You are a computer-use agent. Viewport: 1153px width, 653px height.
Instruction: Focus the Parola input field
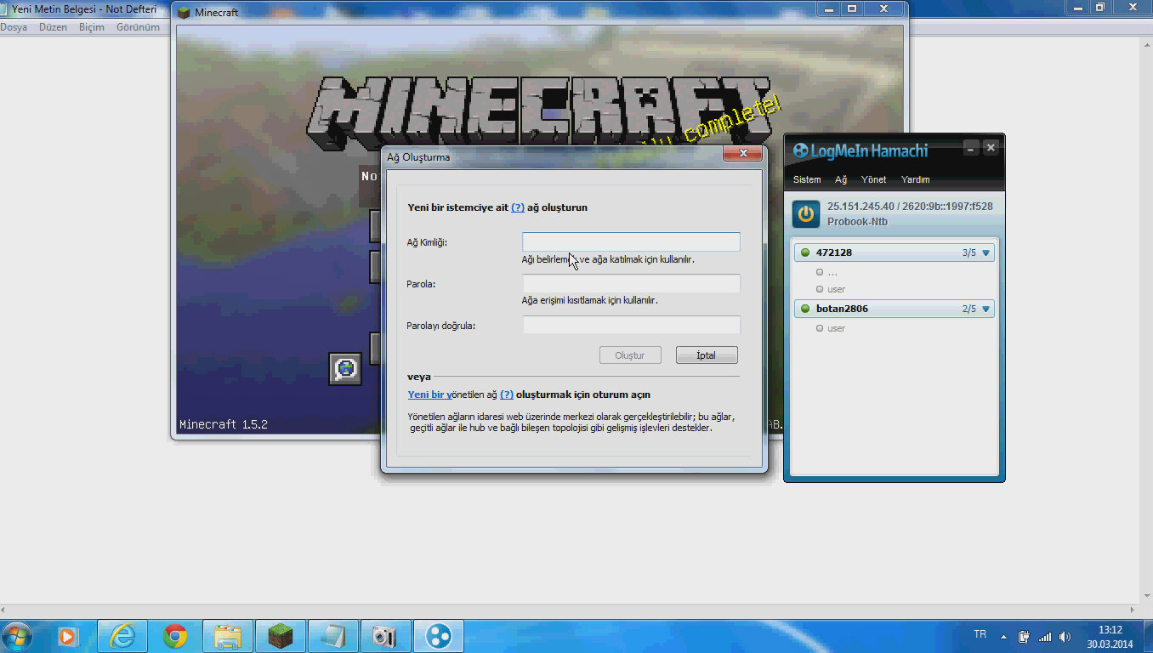pos(631,283)
